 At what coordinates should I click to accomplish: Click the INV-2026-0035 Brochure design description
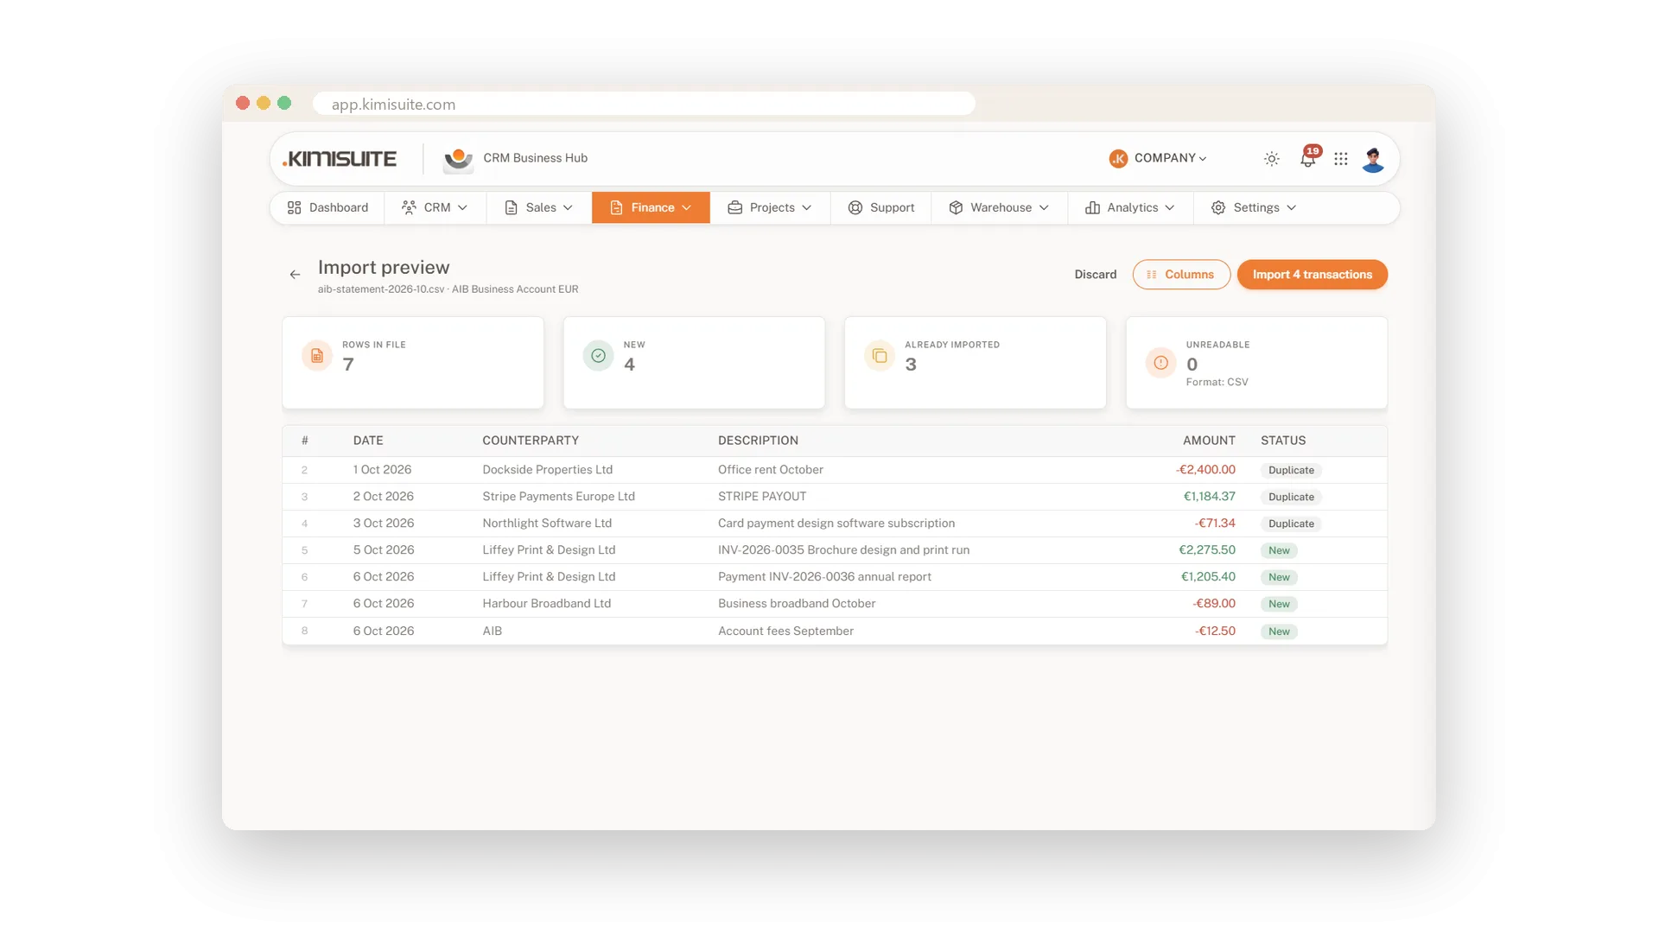click(x=843, y=550)
